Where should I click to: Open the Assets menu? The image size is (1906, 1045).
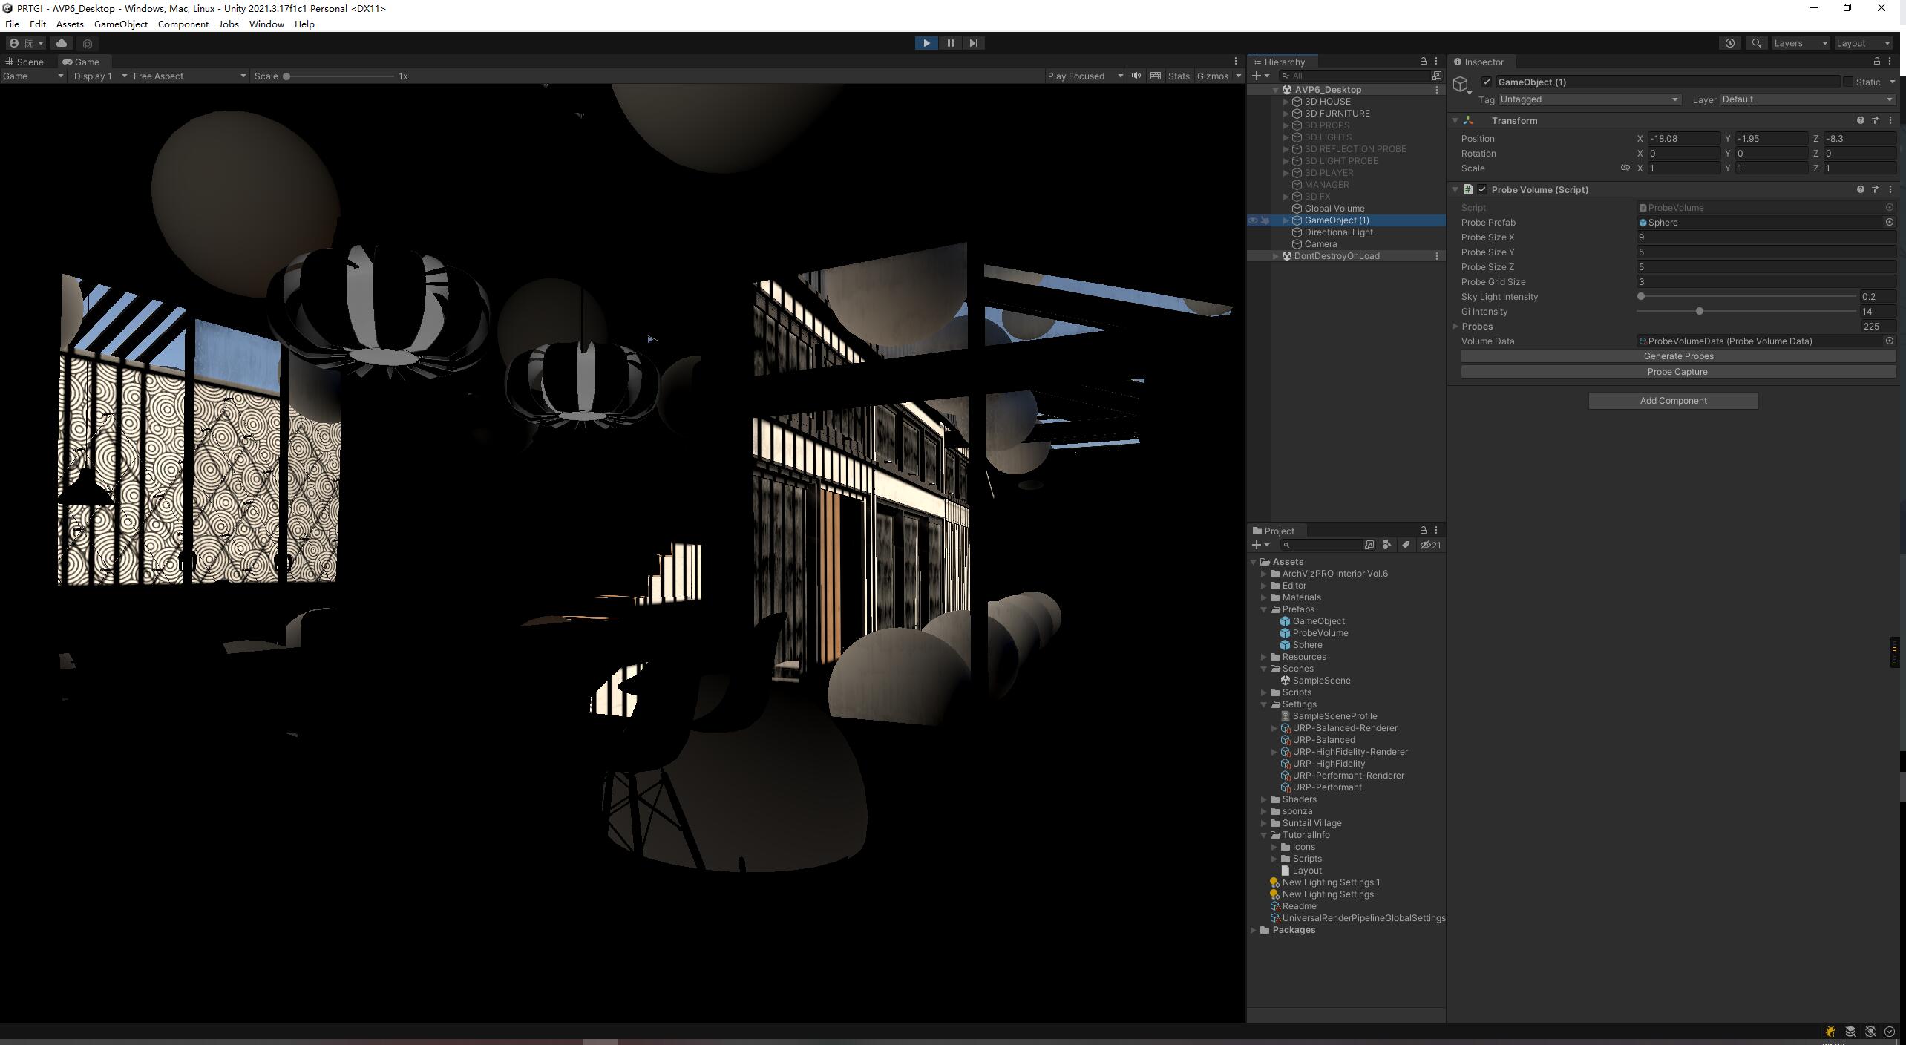(x=70, y=24)
